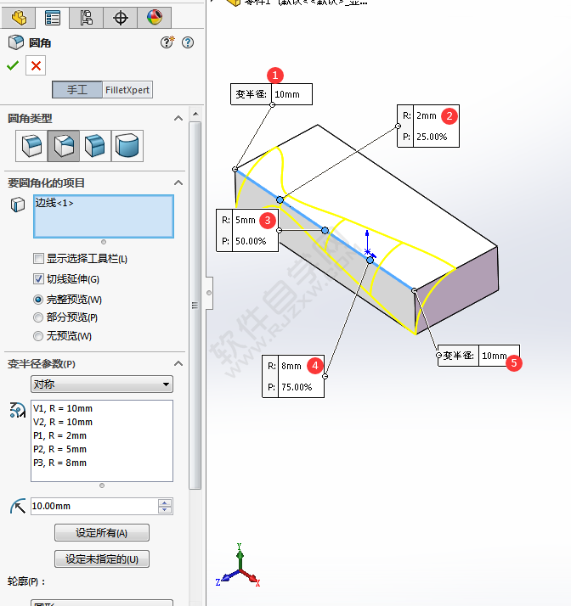
Task: Click the variable radius parameters icon
Action: point(17,410)
